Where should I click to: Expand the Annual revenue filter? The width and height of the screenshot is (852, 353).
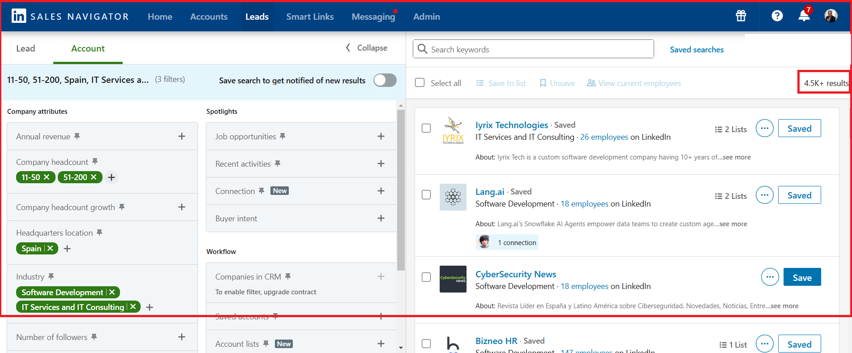tap(182, 136)
